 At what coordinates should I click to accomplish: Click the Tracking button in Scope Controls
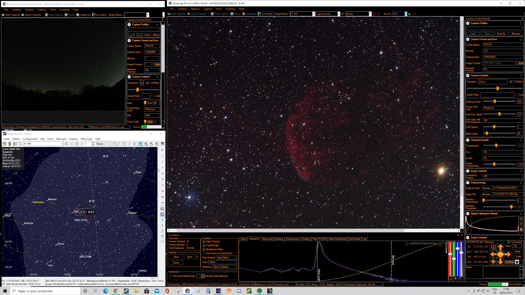click(x=509, y=262)
